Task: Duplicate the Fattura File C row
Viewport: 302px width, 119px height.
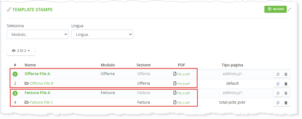Action: point(278,103)
